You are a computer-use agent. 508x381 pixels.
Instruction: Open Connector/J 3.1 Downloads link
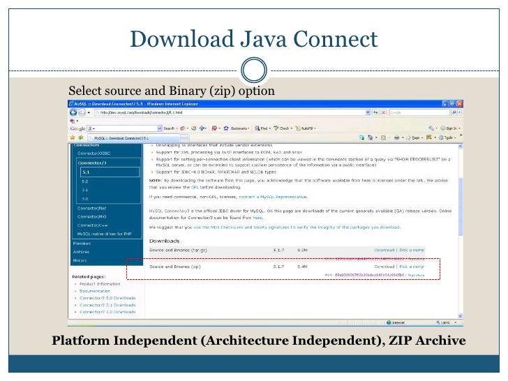107,305
